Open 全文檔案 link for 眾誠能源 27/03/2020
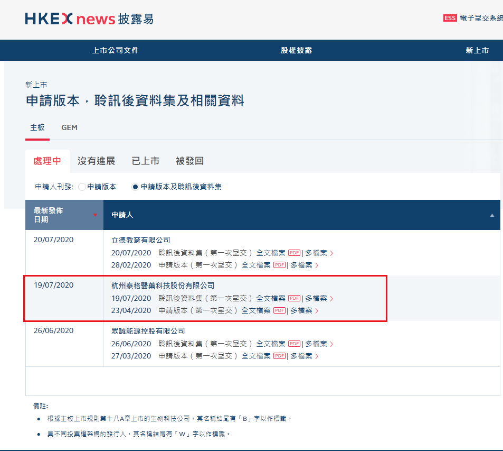The width and height of the screenshot is (503, 451). (256, 356)
